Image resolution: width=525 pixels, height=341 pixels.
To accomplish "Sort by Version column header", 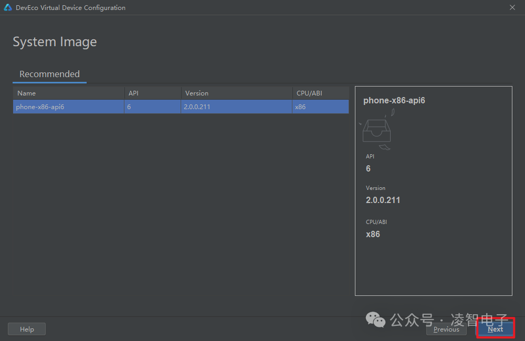I will click(x=236, y=93).
